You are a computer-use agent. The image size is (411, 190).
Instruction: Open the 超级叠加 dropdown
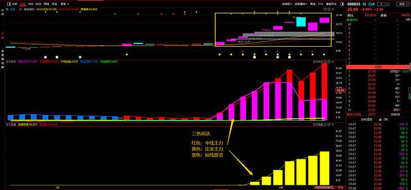301,4
